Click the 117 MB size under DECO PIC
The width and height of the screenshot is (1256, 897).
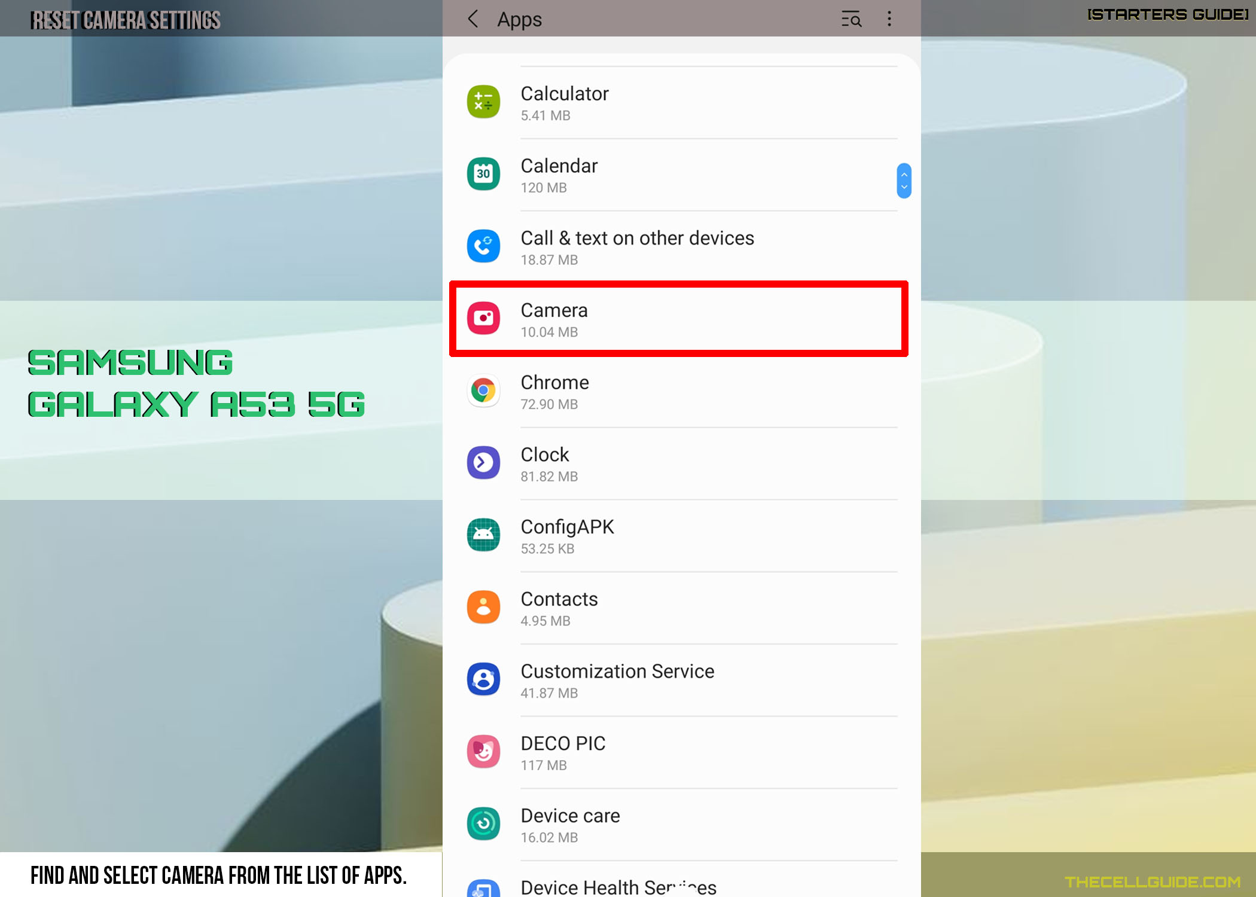pos(544,765)
